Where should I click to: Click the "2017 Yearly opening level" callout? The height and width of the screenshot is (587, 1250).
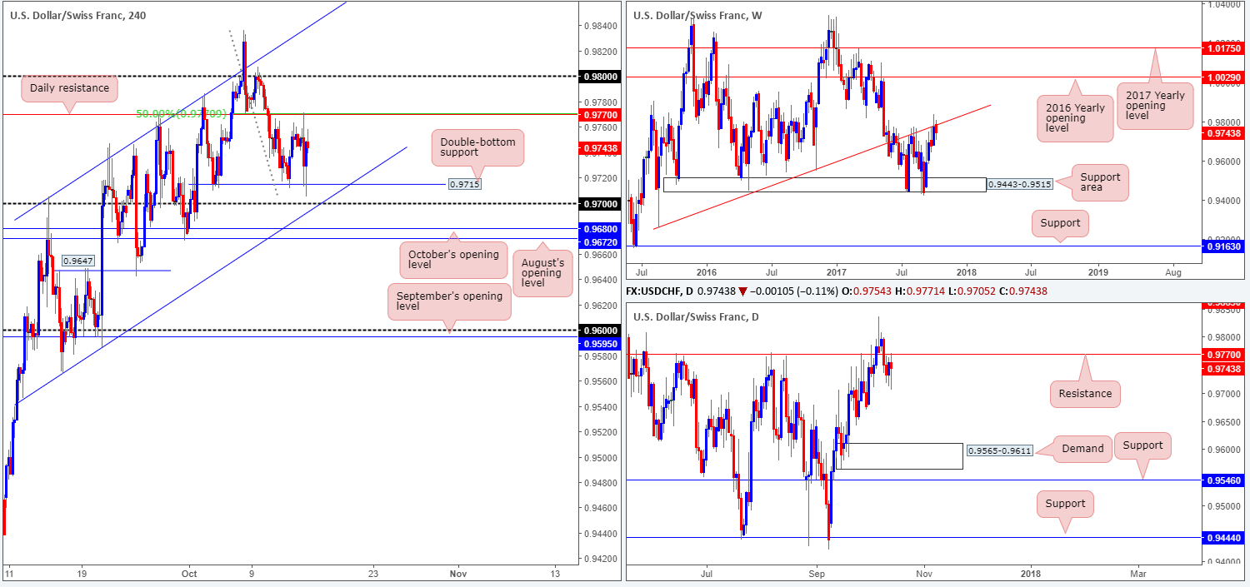coord(1154,107)
